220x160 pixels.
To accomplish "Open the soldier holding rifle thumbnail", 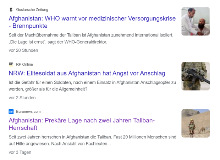I will (196, 76).
